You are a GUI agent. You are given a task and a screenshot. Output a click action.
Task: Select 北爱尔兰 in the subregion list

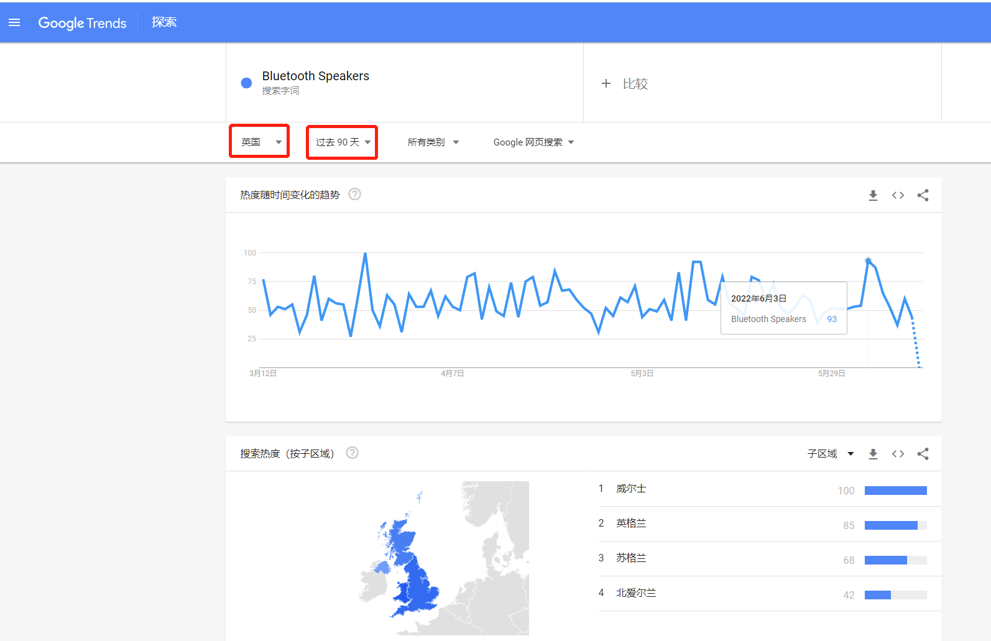[636, 593]
